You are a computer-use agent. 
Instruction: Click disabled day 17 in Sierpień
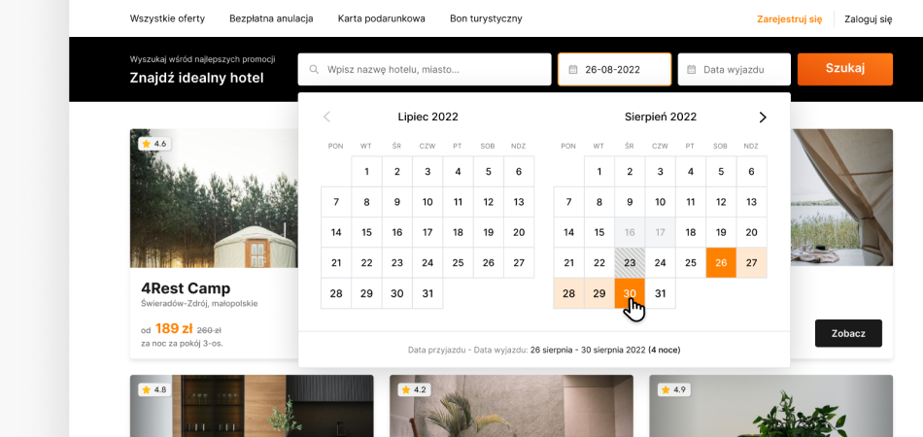(661, 232)
